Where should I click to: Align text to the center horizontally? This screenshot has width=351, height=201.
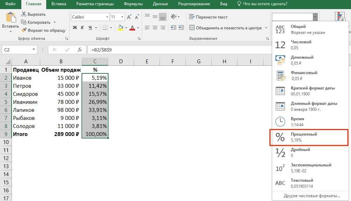(155, 28)
